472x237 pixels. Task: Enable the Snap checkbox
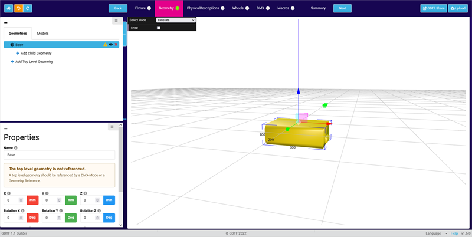pyautogui.click(x=158, y=28)
